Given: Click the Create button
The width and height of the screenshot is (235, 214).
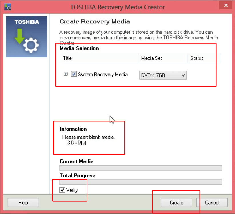Looking at the screenshot, I should coord(176,203).
